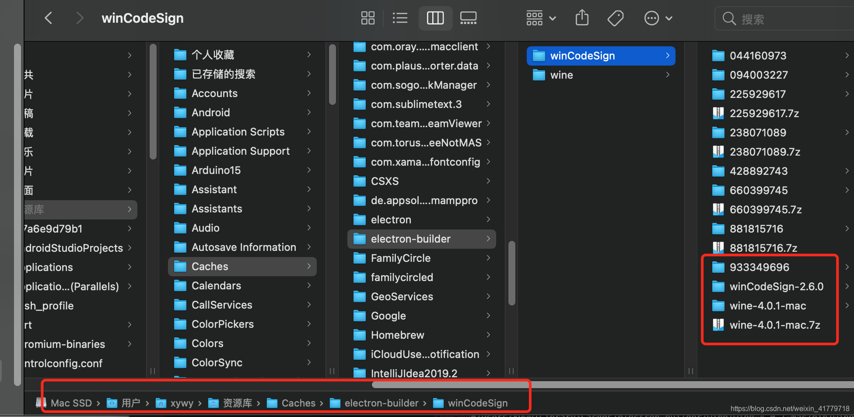Click the CSXS folder icon
Viewport: 854px width, 417px height.
(360, 181)
